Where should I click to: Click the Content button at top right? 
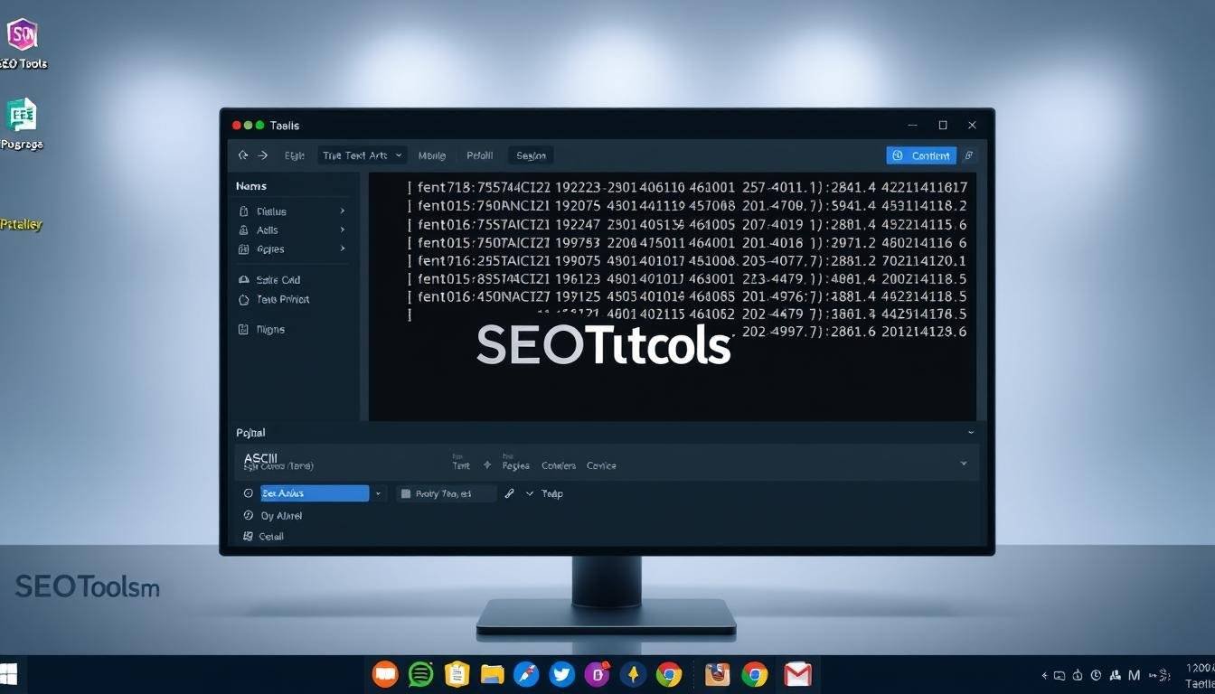[x=921, y=155]
